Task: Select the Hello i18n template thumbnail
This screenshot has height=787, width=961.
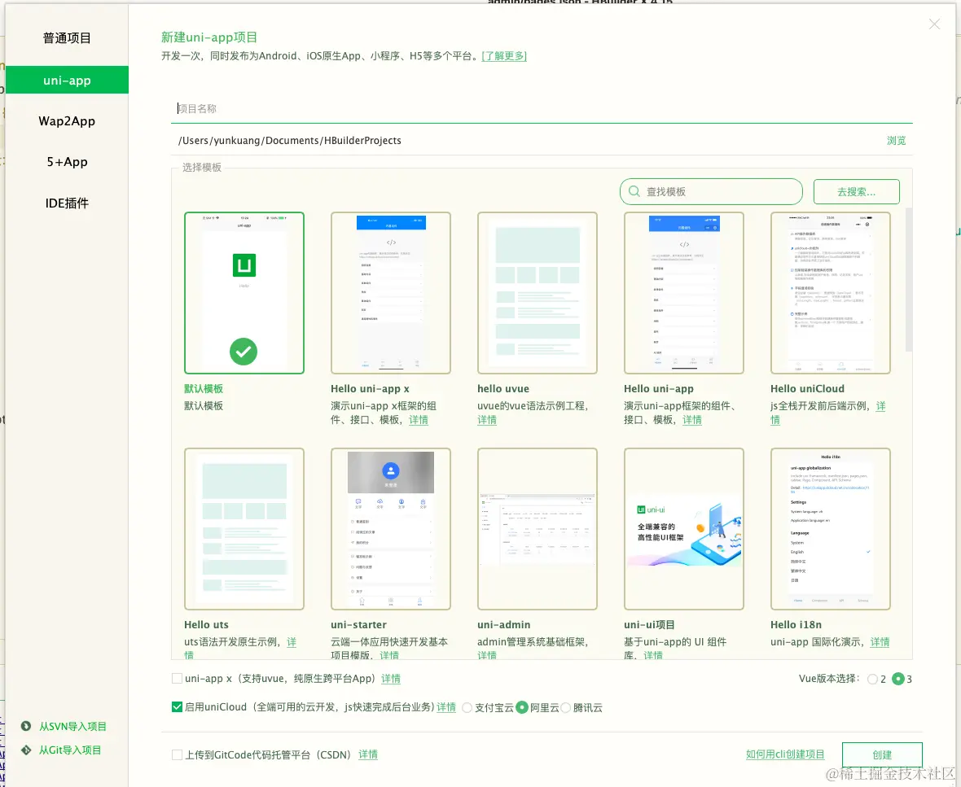Action: tap(831, 529)
